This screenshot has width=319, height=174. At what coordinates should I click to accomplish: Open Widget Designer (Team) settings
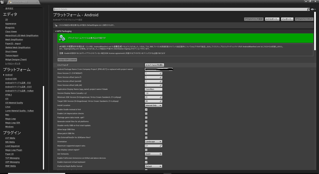click(x=16, y=60)
